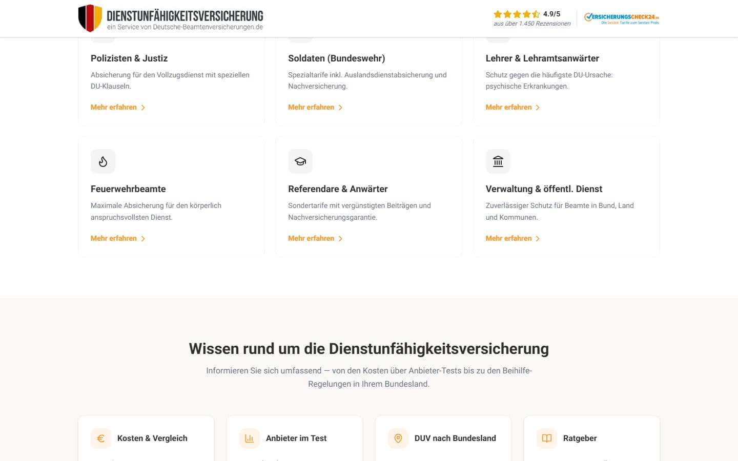This screenshot has width=738, height=461.
Task: Open Mehr erfahren under Soldaten (Bundeswehr)
Action: [x=315, y=107]
